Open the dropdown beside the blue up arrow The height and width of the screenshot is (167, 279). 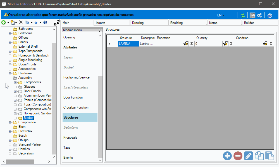(40, 23)
